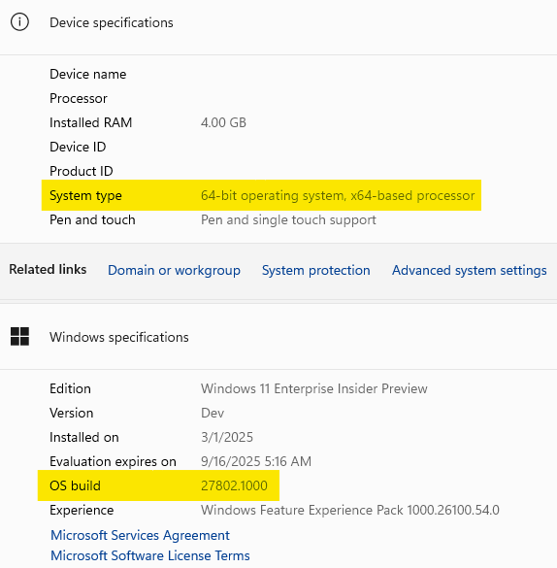Image resolution: width=557 pixels, height=568 pixels.
Task: Click the Device name label
Action: (88, 74)
